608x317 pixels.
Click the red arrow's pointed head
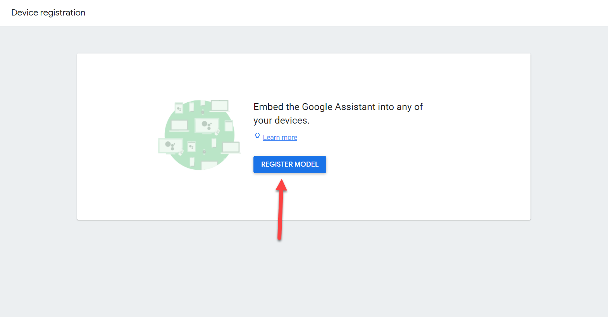282,185
